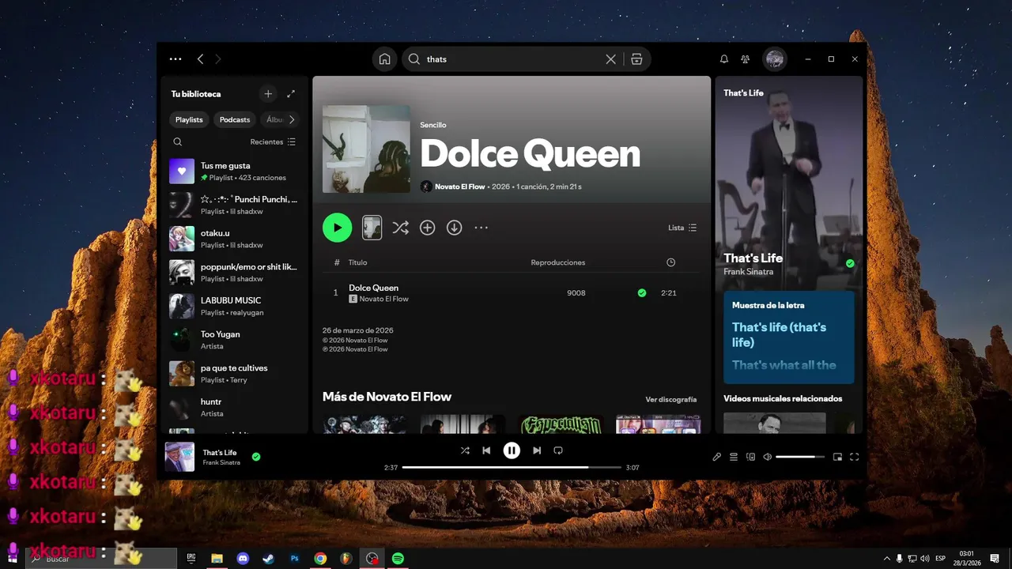Open the Muestra de la letra lyrics card
The width and height of the screenshot is (1012, 569).
tap(789, 337)
